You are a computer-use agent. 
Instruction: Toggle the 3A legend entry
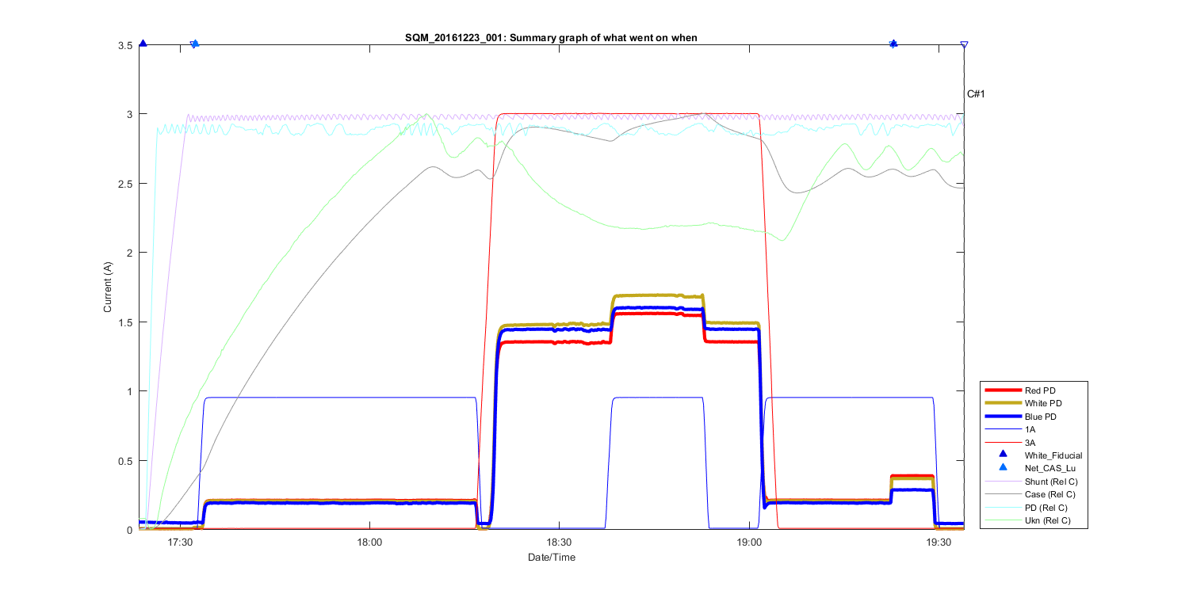coord(1030,441)
